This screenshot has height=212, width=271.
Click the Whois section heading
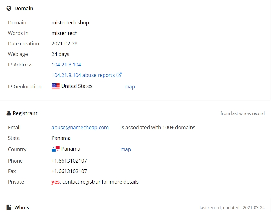[22, 207]
